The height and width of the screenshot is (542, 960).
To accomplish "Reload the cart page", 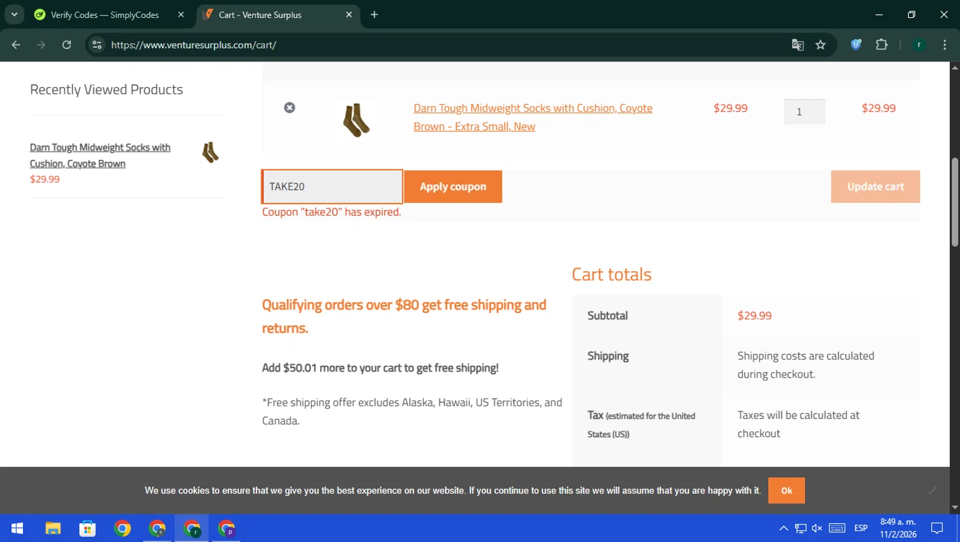I will tap(67, 45).
